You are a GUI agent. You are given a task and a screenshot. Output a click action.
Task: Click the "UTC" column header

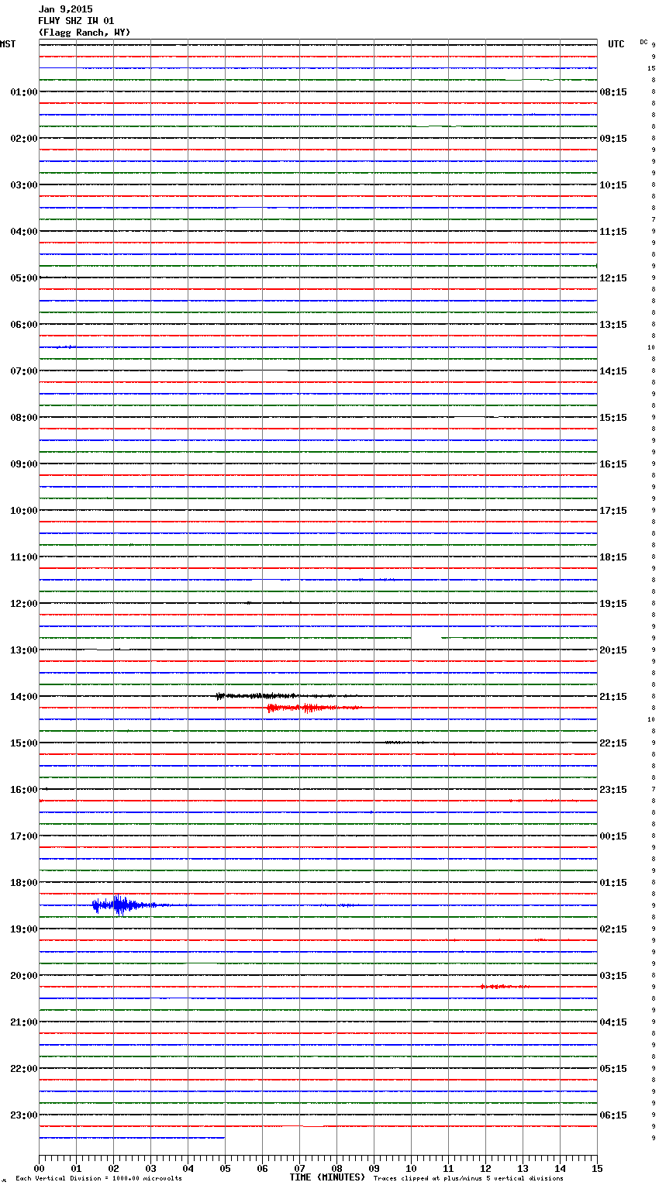[616, 44]
